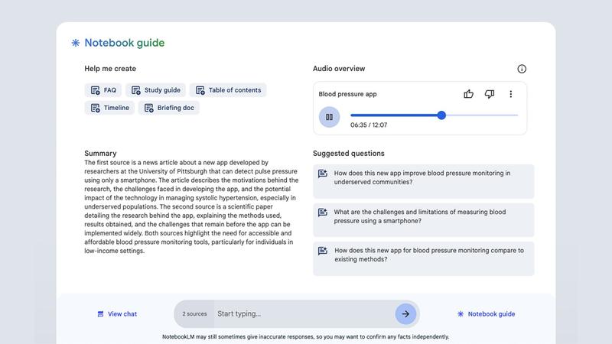This screenshot has height=344, width=612.
Task: Ask how the app improves monitoring in underserved communities
Action: [x=424, y=181]
